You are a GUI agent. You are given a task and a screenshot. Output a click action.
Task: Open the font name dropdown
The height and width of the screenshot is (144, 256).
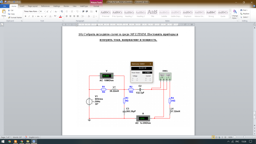point(38,12)
